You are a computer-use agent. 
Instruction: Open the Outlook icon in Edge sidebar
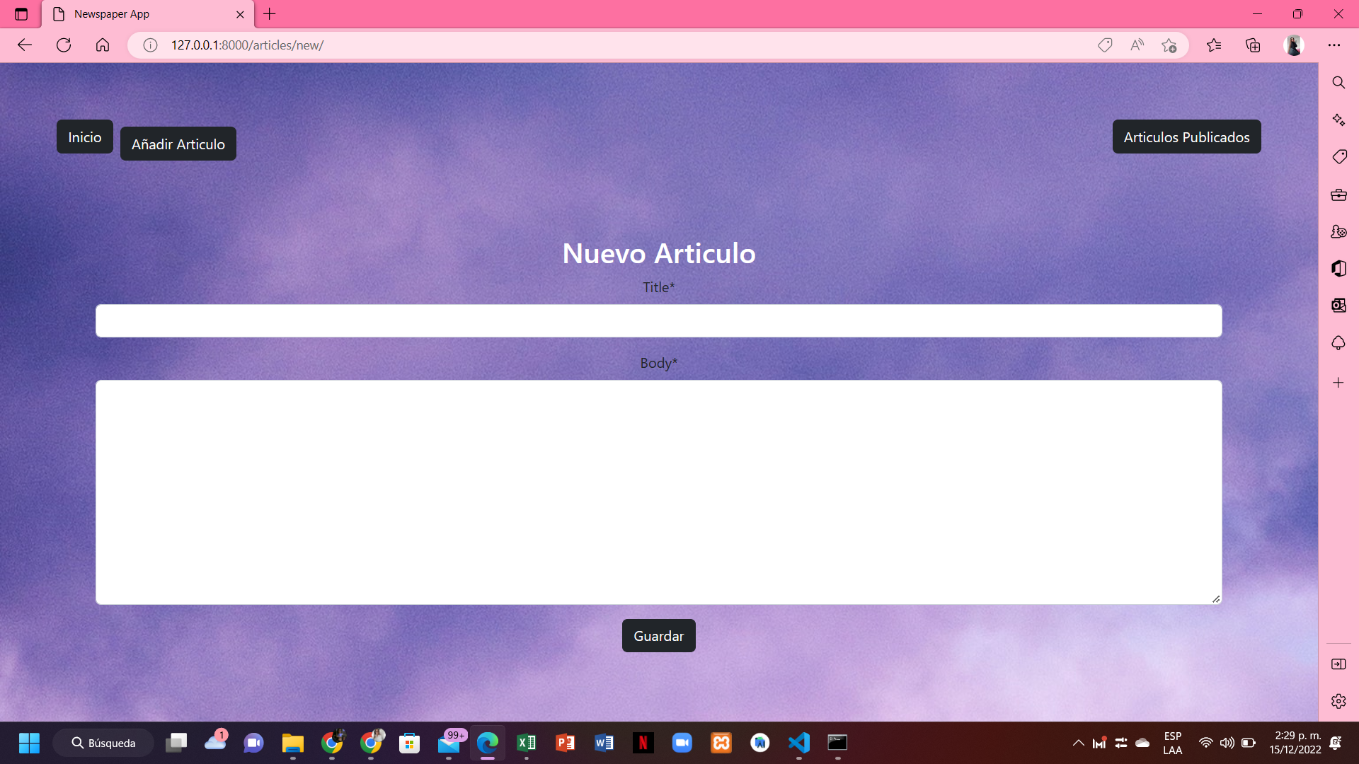[x=1338, y=306]
